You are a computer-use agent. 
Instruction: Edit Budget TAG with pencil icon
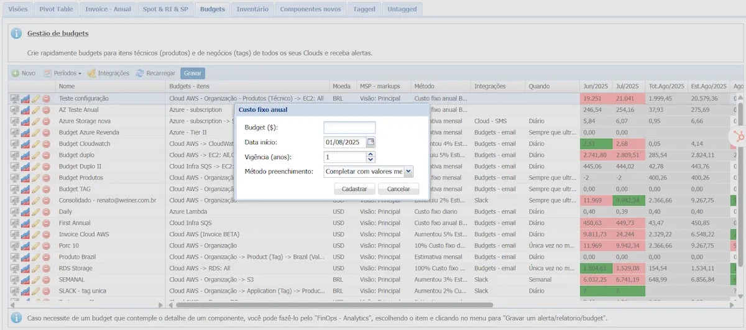pyautogui.click(x=36, y=189)
